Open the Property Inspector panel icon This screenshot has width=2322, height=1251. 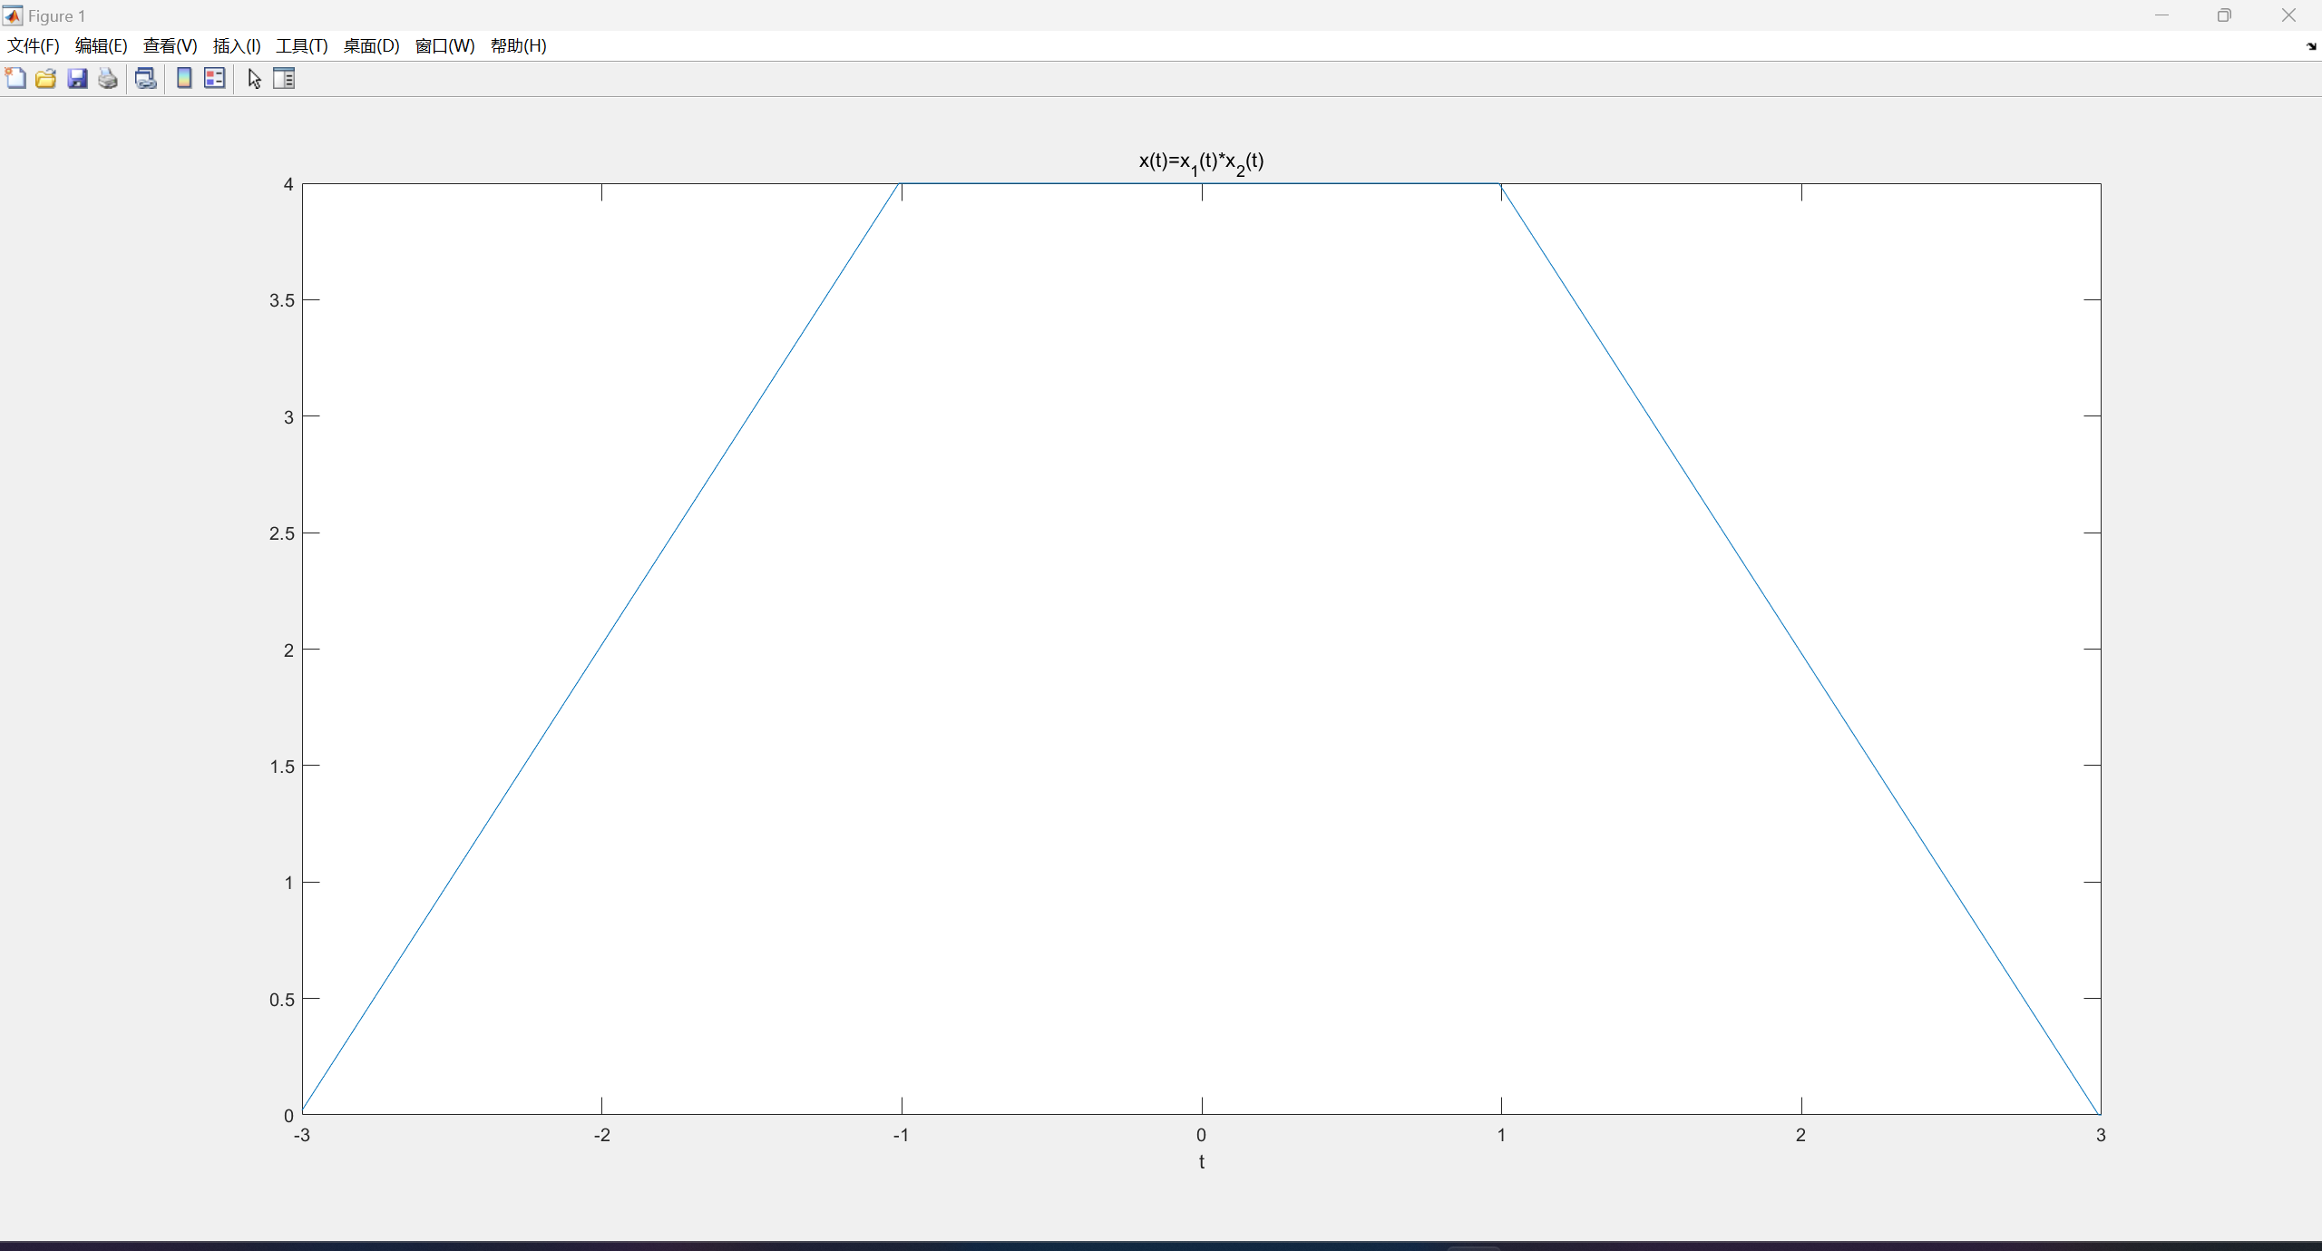pyautogui.click(x=284, y=79)
